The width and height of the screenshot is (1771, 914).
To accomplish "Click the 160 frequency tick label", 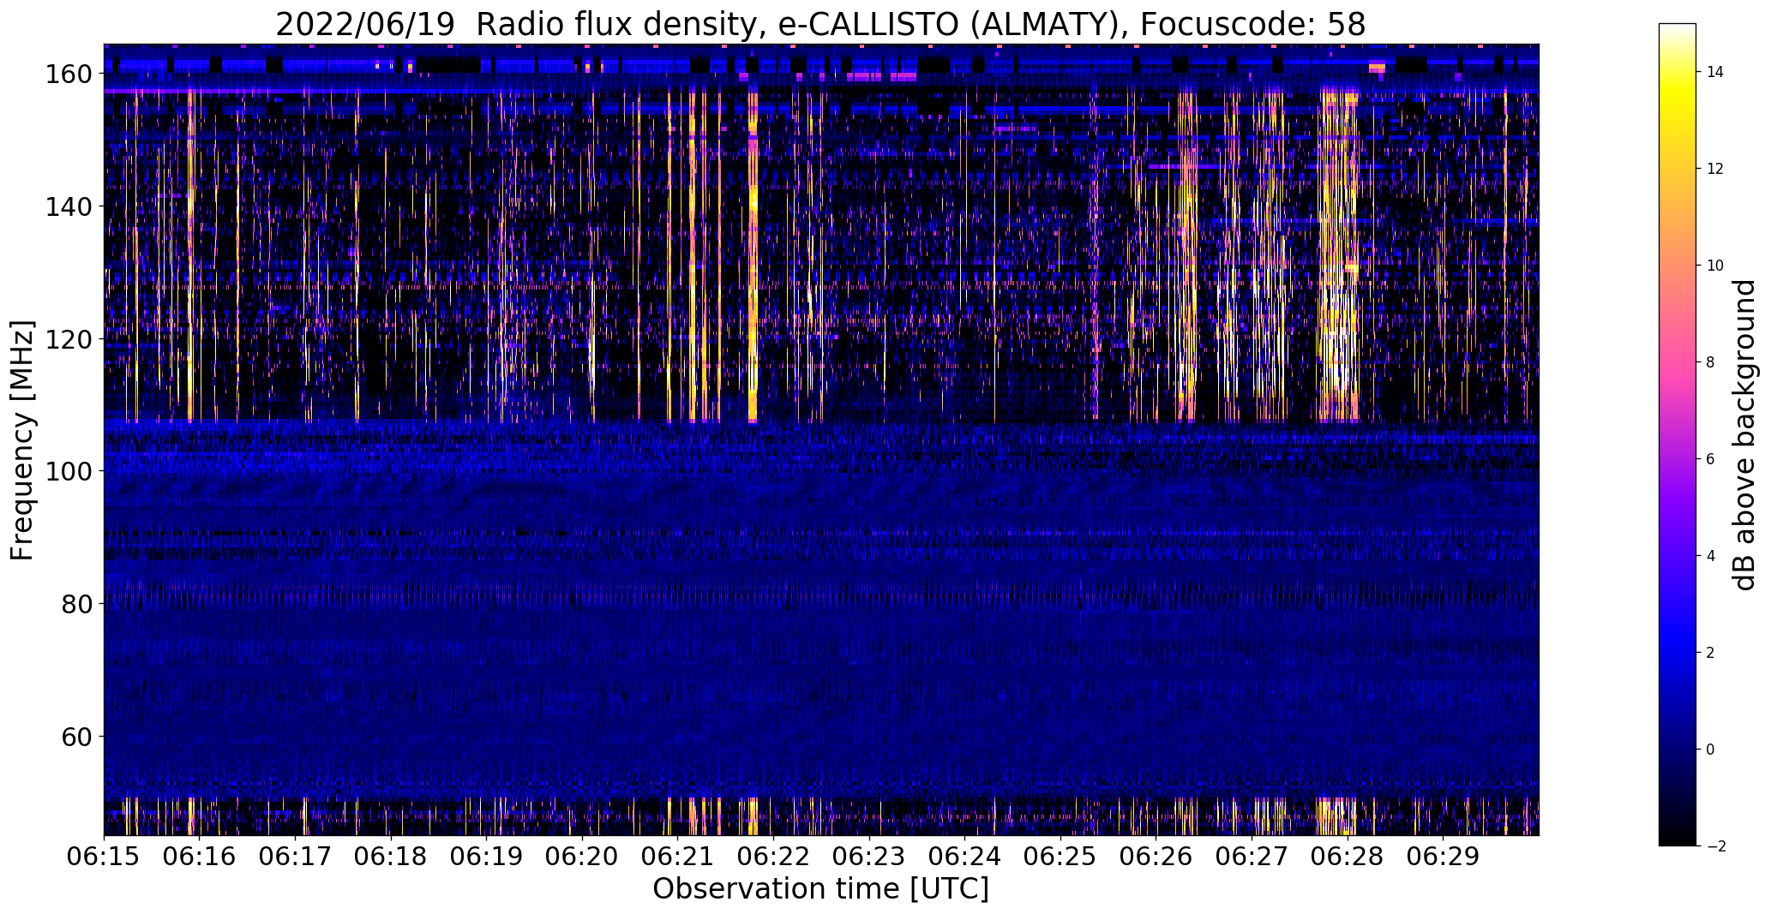I will pos(69,74).
